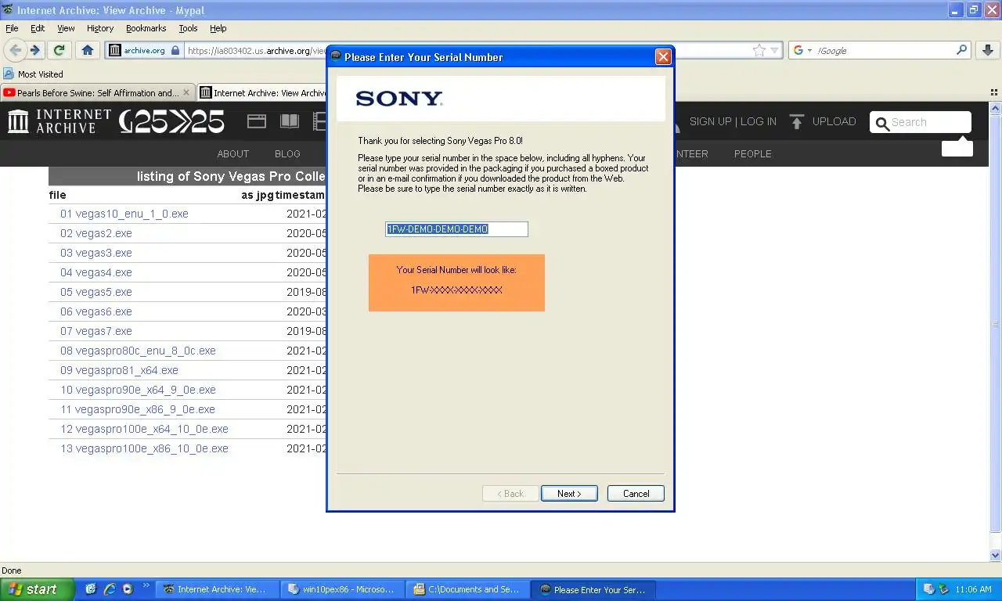Click the padlock security icon in address bar
This screenshot has width=1002, height=601.
point(175,50)
